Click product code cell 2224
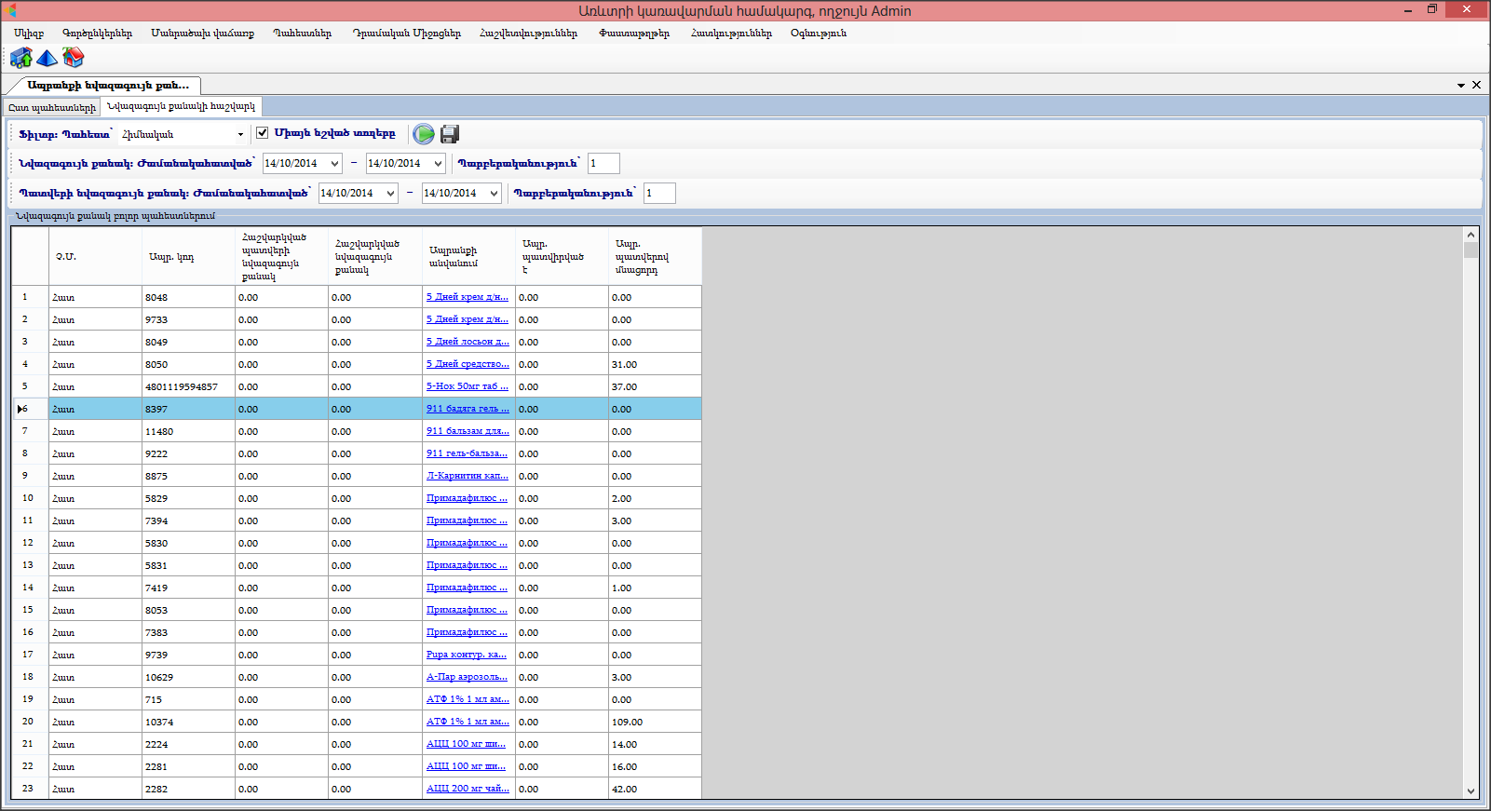This screenshot has width=1491, height=811. [x=189, y=744]
